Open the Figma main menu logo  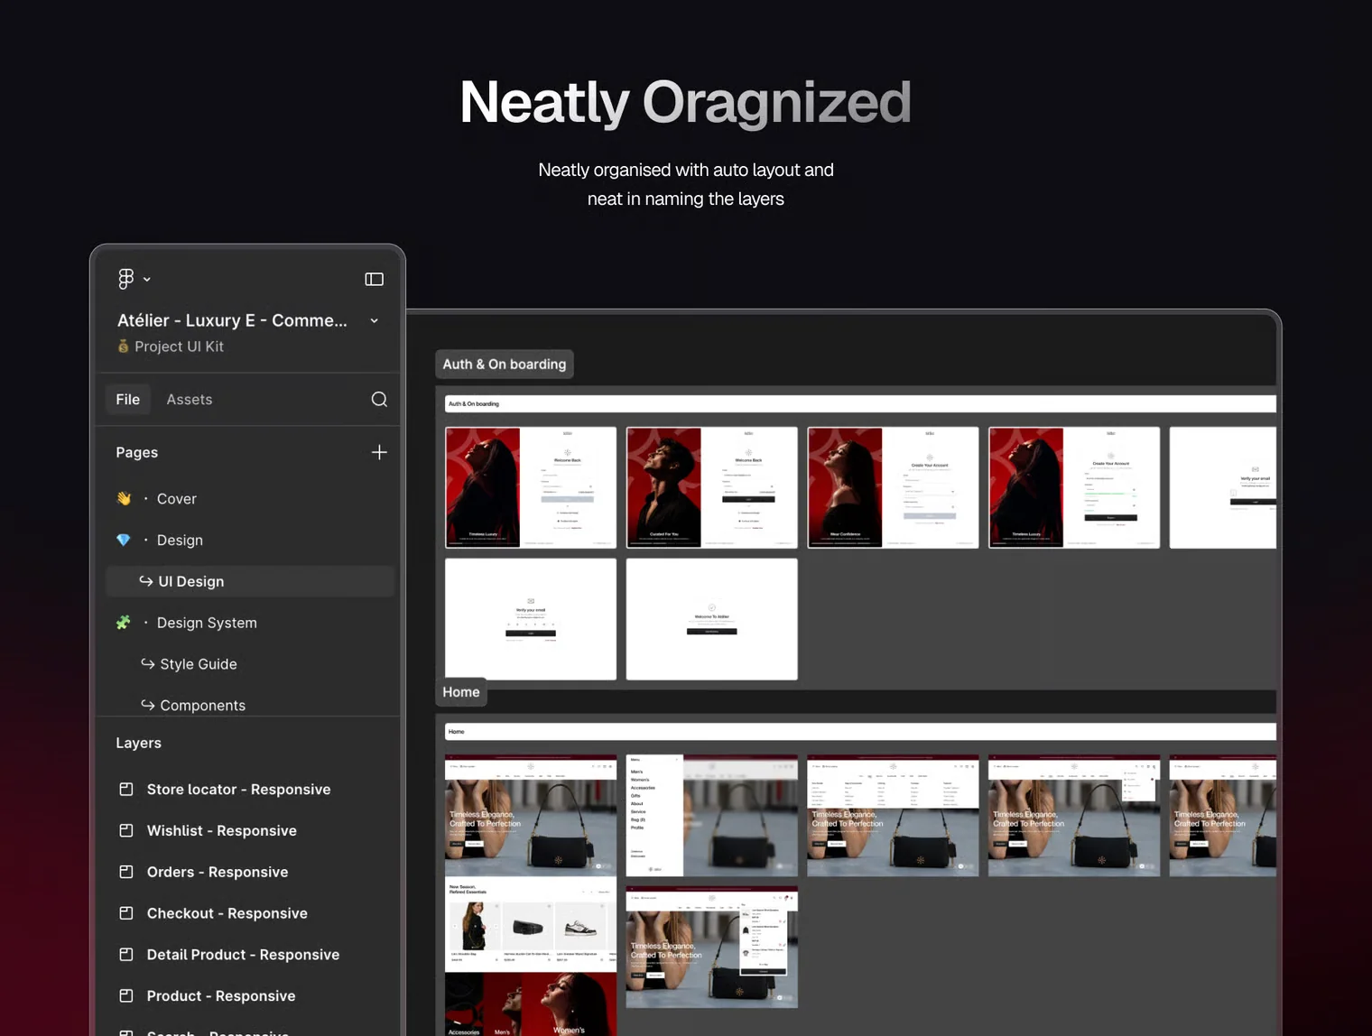[x=126, y=279]
